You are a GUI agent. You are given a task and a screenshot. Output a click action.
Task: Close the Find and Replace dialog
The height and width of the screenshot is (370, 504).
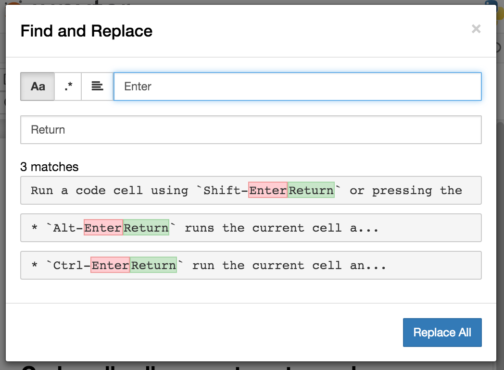[x=476, y=29]
